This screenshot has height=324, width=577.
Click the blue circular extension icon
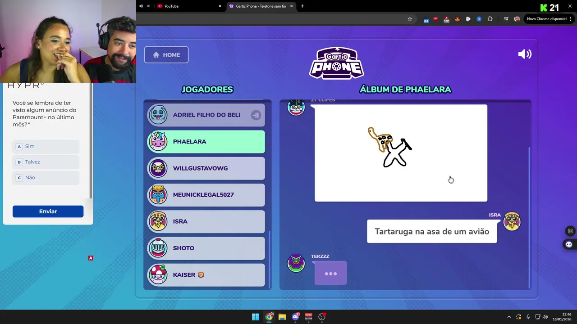click(479, 19)
